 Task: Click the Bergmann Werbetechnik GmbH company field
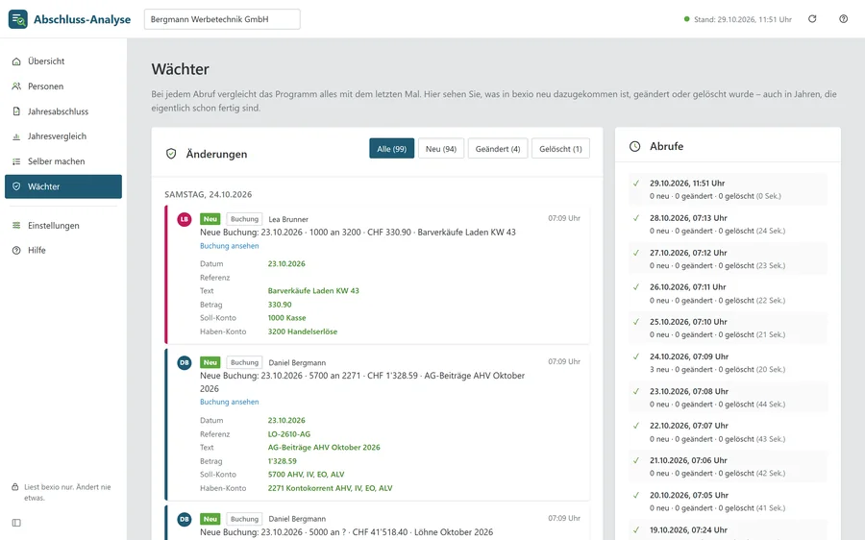point(222,19)
